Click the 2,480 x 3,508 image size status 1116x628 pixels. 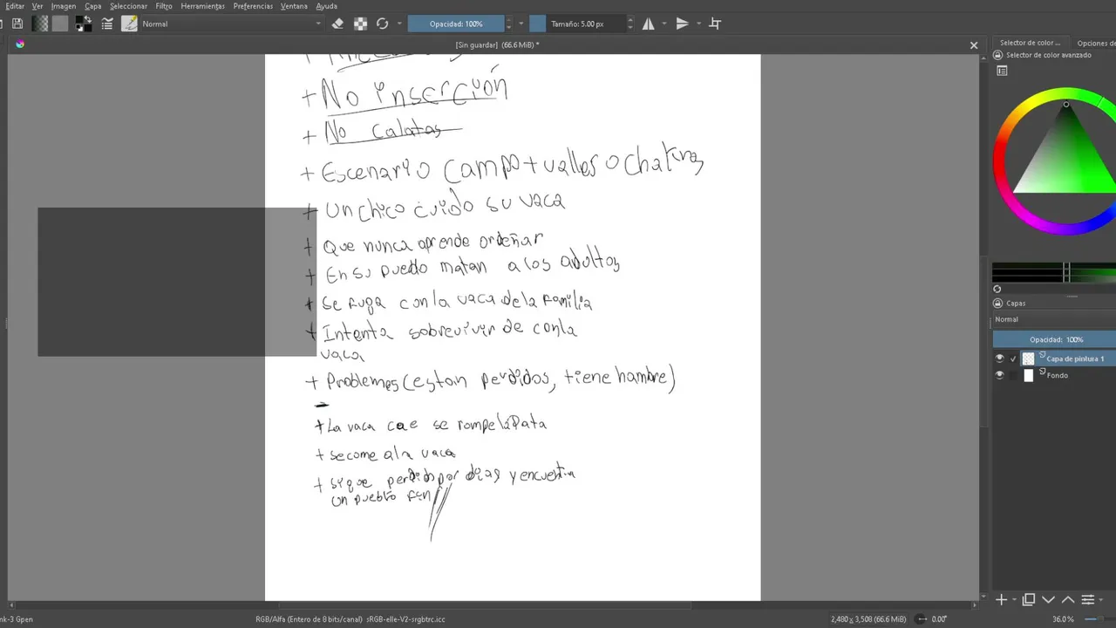pos(868,619)
